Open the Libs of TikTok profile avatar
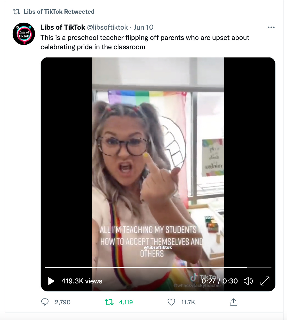The image size is (287, 320). tap(24, 34)
